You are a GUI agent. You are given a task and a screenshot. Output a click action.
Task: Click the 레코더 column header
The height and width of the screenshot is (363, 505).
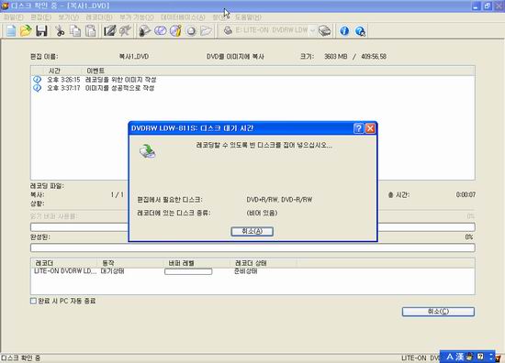point(64,263)
